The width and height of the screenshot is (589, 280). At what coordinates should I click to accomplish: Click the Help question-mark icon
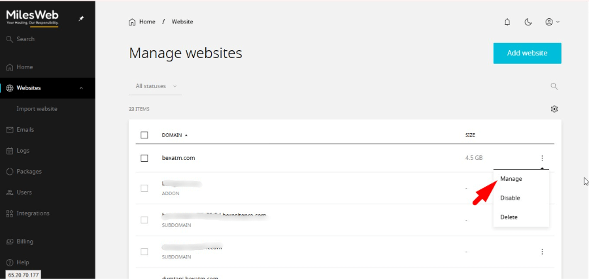[x=10, y=262]
